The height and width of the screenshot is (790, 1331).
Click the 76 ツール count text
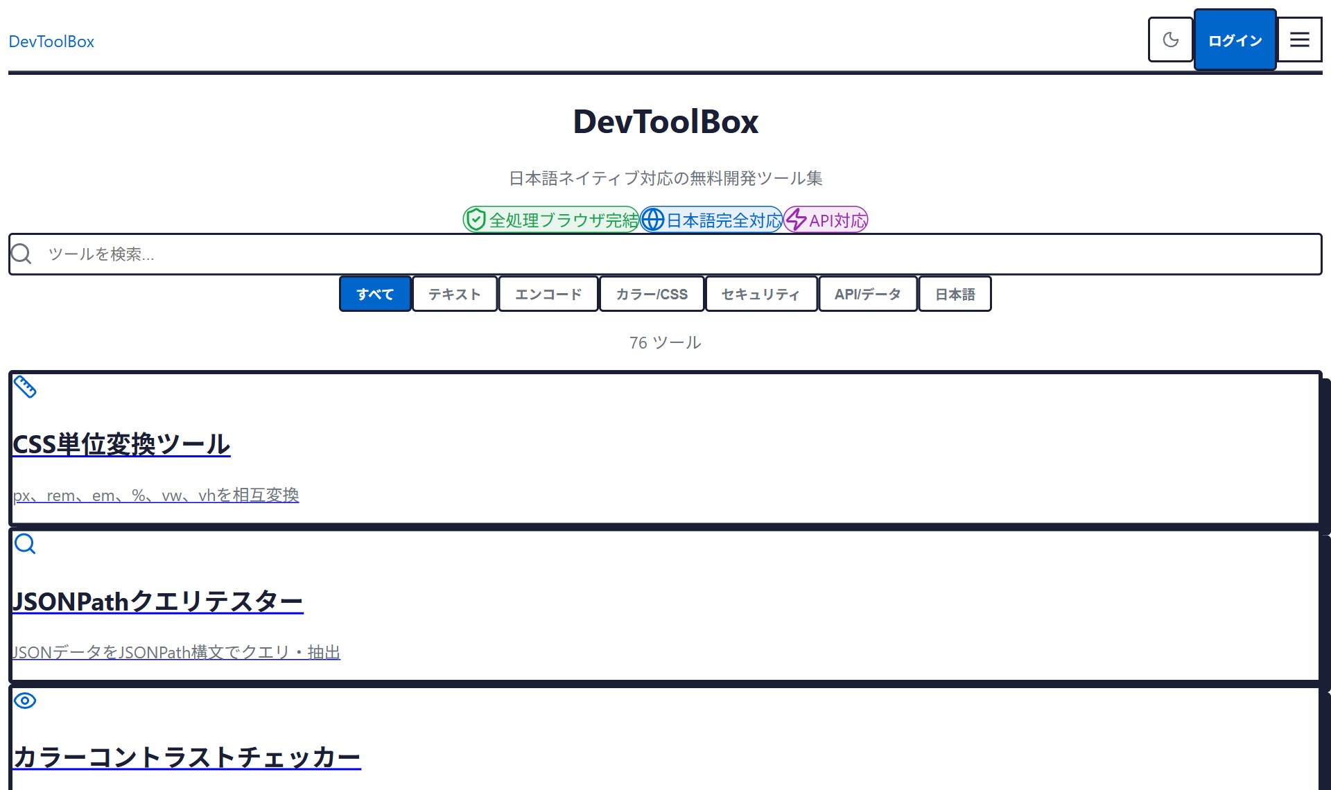click(x=665, y=342)
